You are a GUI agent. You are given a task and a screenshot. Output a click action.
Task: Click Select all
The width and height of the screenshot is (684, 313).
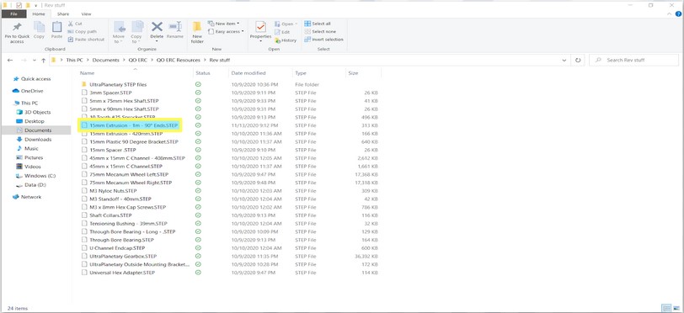(x=318, y=24)
